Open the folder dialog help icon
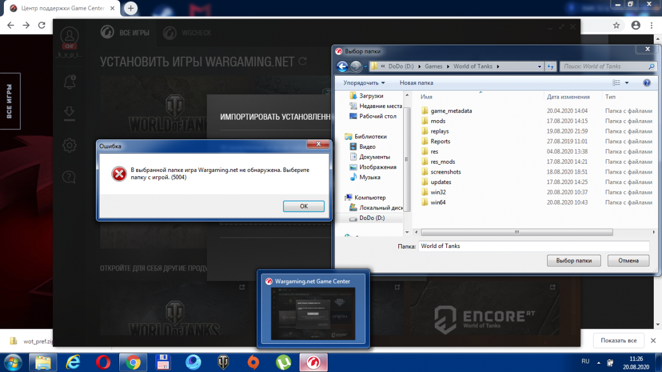The height and width of the screenshot is (372, 662). 647,83
